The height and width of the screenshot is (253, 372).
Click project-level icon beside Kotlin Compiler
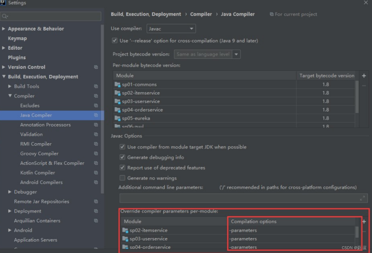pyautogui.click(x=96, y=173)
